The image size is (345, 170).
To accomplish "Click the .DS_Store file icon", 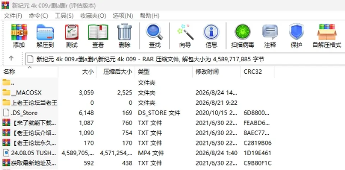I will click(6, 113).
